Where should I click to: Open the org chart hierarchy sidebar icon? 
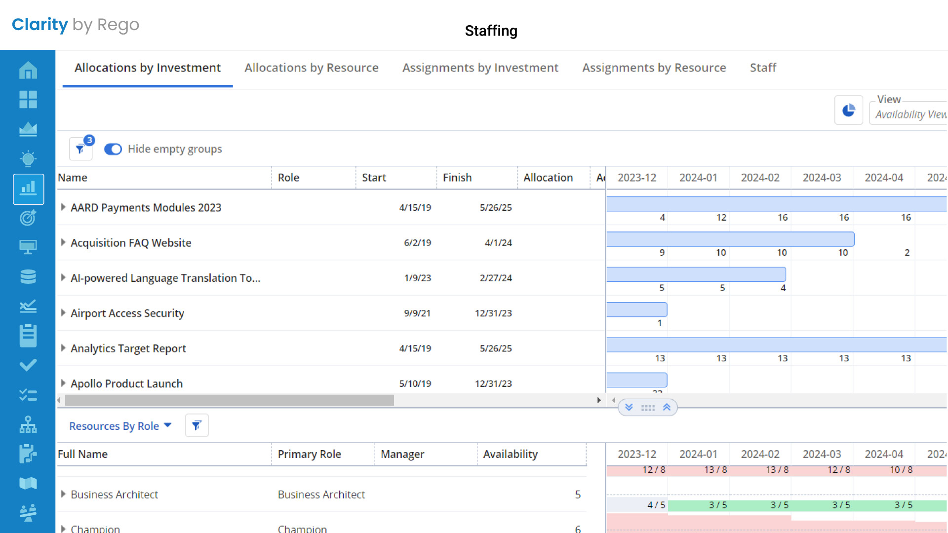(28, 424)
